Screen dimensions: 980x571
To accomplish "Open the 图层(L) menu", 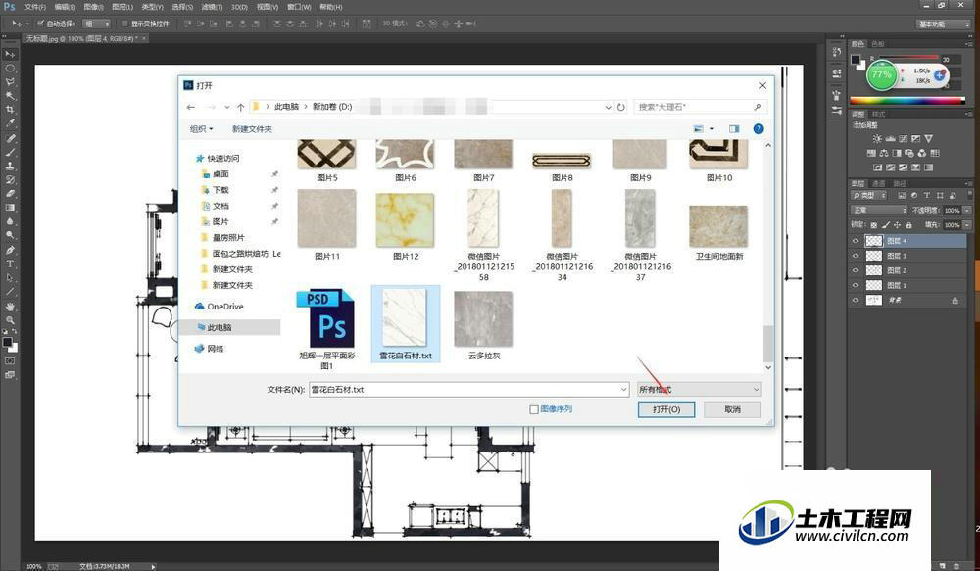I will coord(122,7).
